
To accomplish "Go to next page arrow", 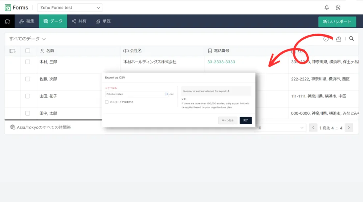I will pyautogui.click(x=349, y=127).
